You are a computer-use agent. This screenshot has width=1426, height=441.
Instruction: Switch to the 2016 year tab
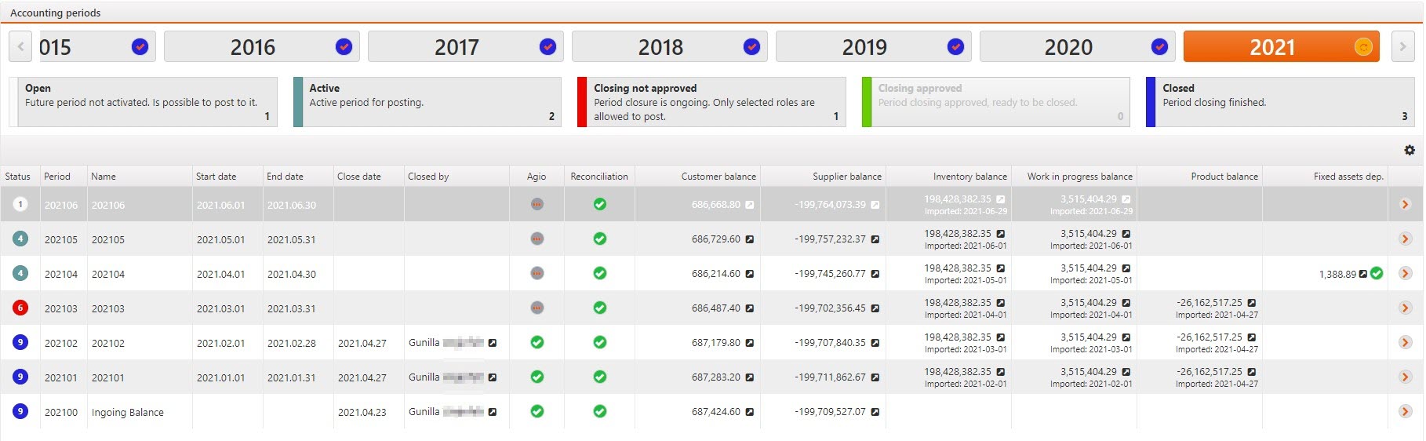253,47
